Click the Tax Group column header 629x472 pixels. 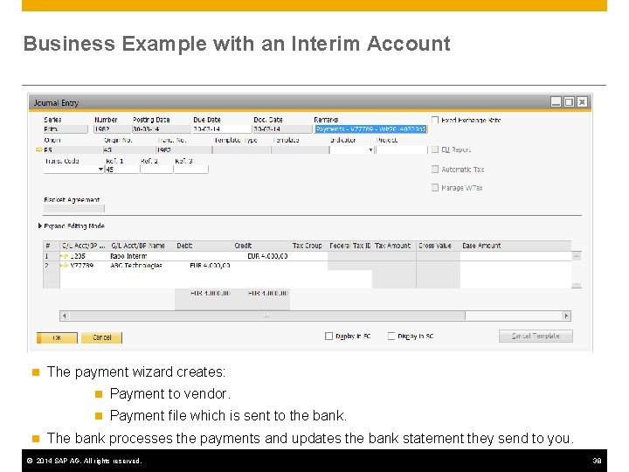click(x=308, y=246)
